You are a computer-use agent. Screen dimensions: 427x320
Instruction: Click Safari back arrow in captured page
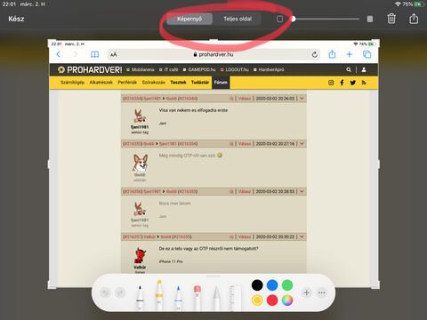pos(59,54)
